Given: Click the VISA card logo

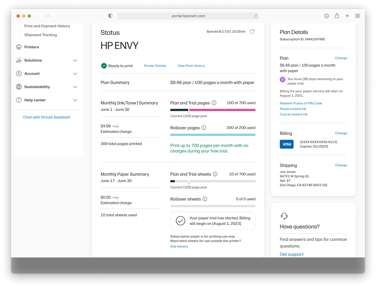Looking at the screenshot, I should click(x=287, y=144).
